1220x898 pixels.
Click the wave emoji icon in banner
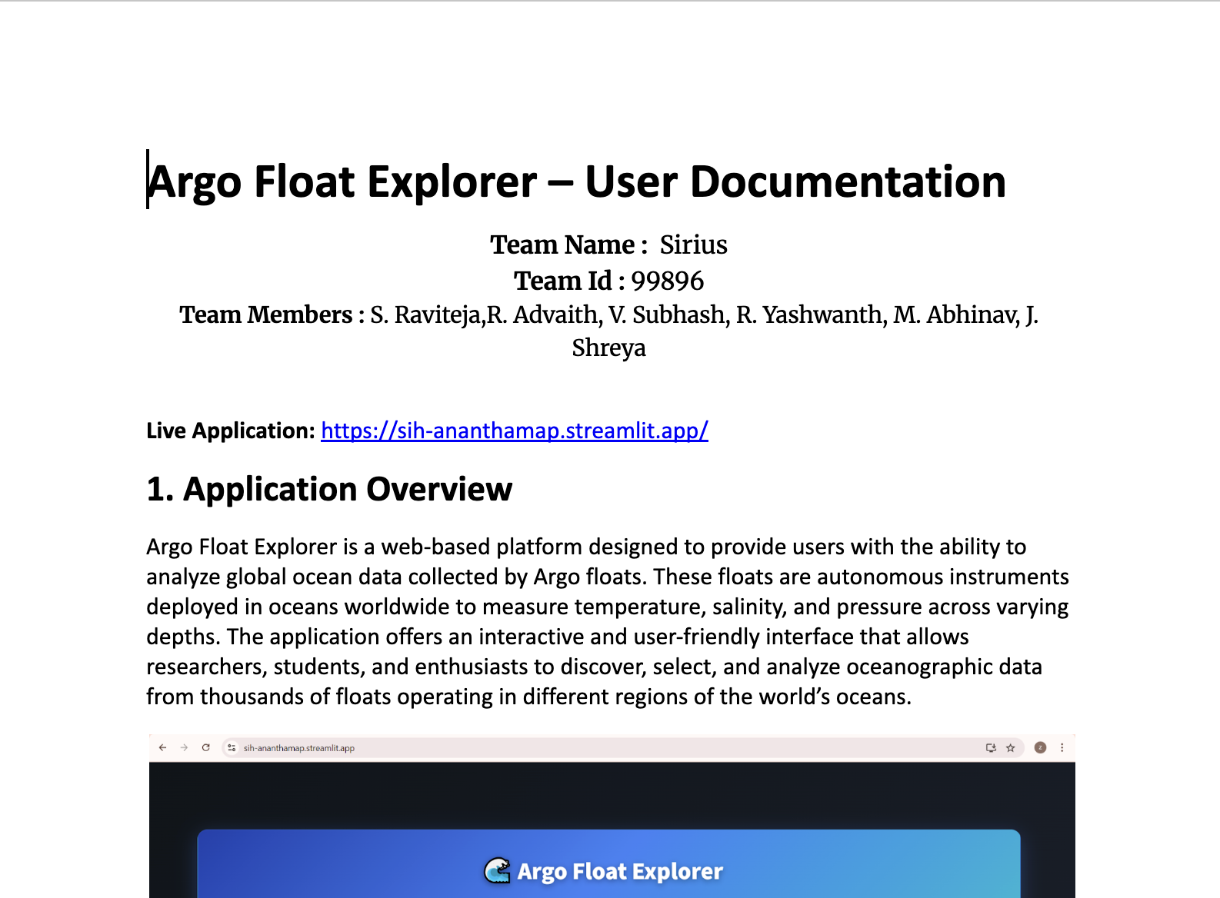click(498, 871)
